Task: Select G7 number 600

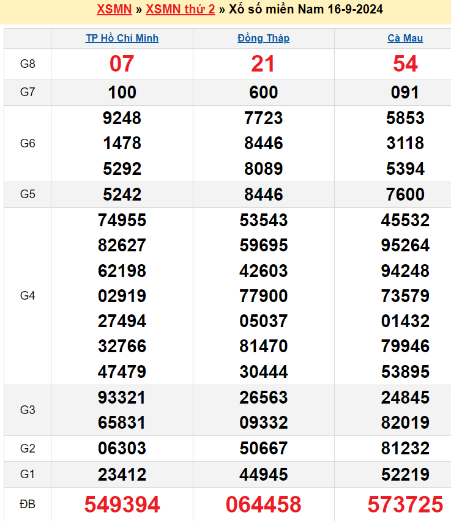Action: [263, 92]
